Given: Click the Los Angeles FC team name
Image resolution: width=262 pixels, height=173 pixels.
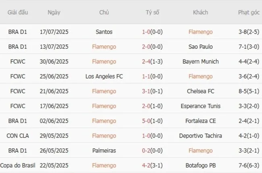Looking at the screenshot, I should pos(104,76).
